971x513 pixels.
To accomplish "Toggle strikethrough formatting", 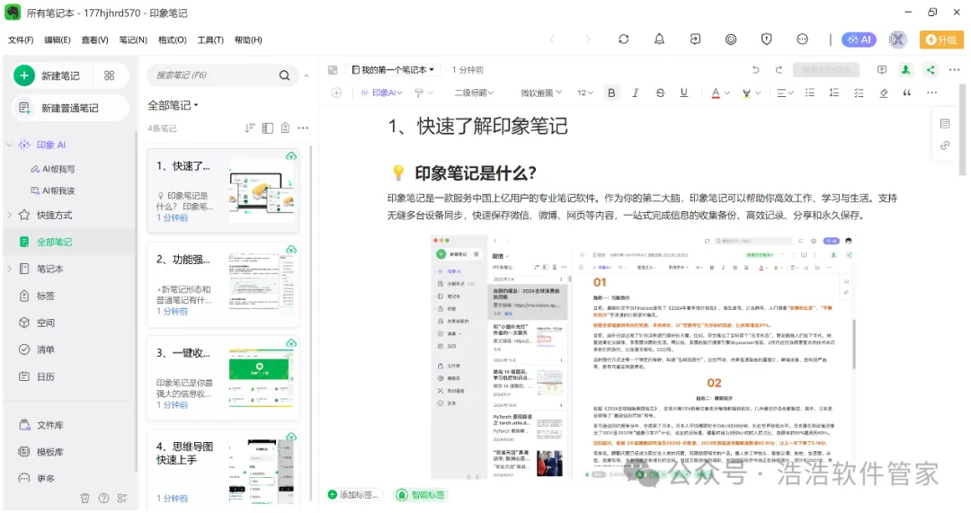I will (x=660, y=93).
